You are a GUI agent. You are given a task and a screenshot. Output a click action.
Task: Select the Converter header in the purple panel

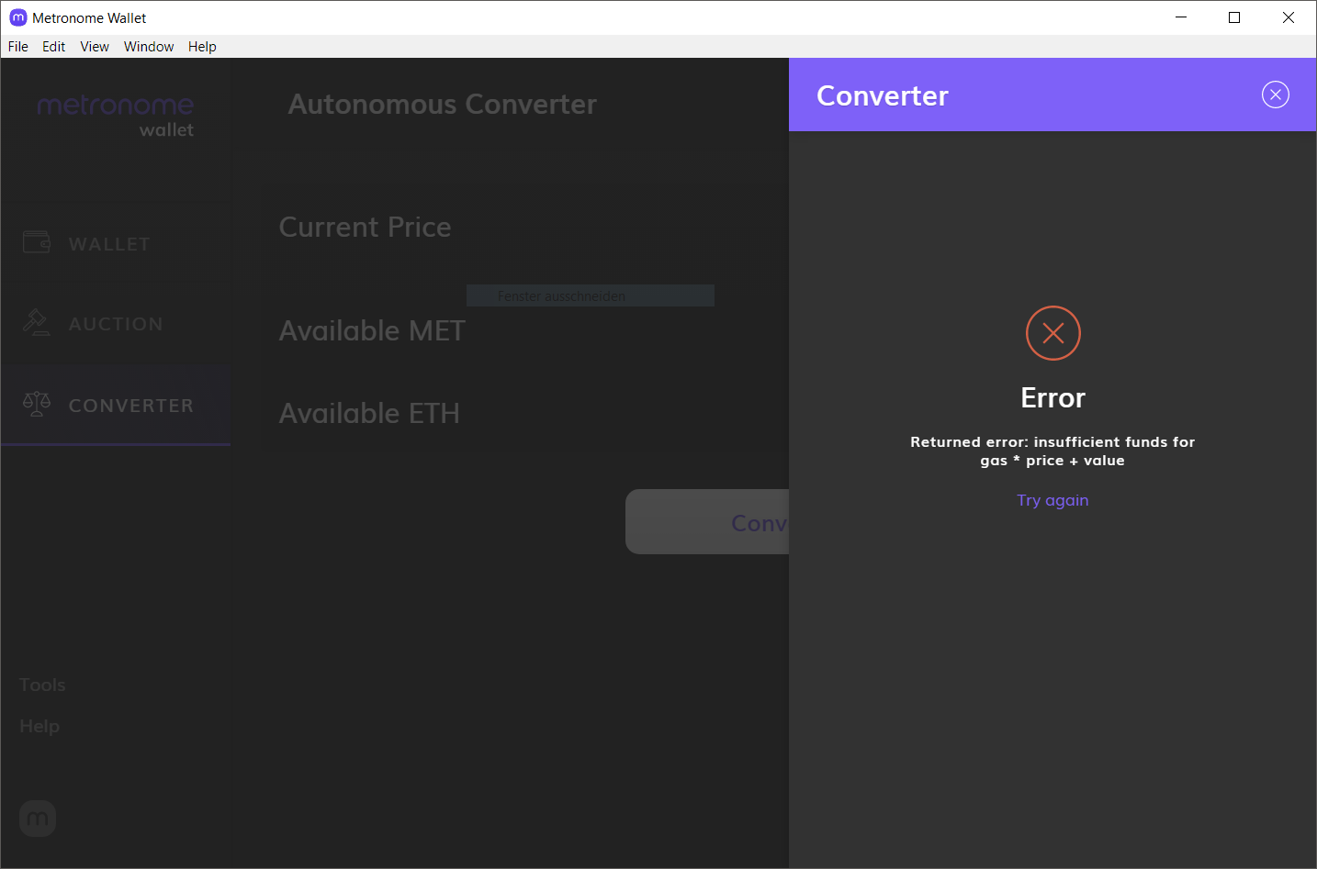click(882, 95)
